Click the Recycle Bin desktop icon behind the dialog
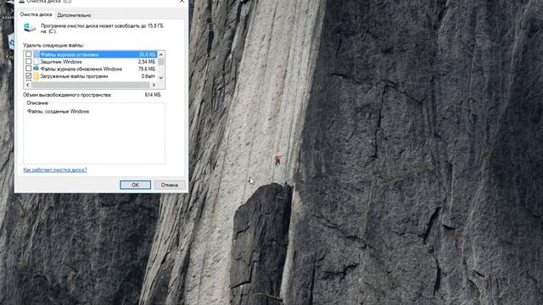Viewport: 543px width, 305px height. pos(11,42)
